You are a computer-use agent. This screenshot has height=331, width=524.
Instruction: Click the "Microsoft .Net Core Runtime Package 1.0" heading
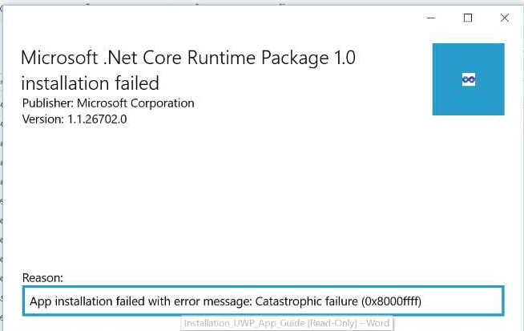click(187, 59)
